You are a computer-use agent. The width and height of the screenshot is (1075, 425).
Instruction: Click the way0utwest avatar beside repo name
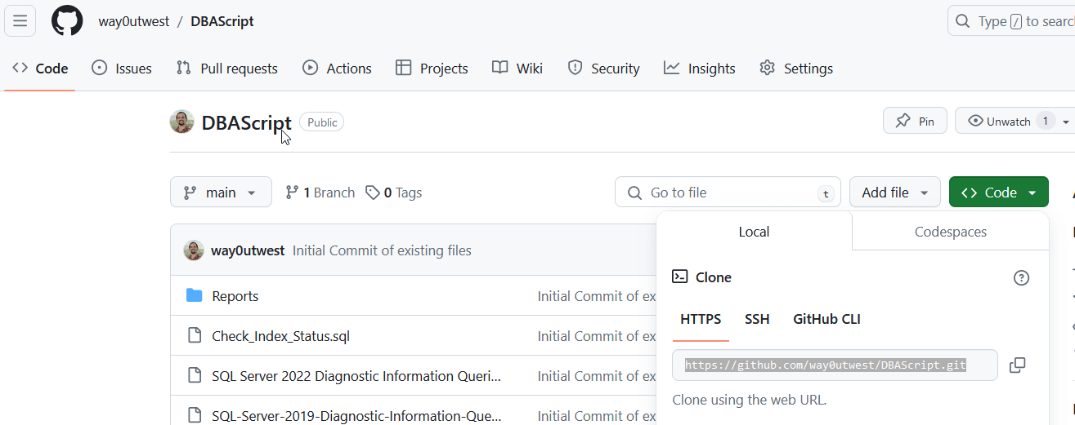click(x=181, y=122)
